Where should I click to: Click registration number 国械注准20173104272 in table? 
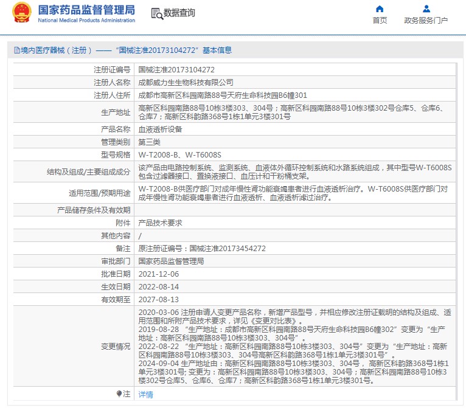176,70
